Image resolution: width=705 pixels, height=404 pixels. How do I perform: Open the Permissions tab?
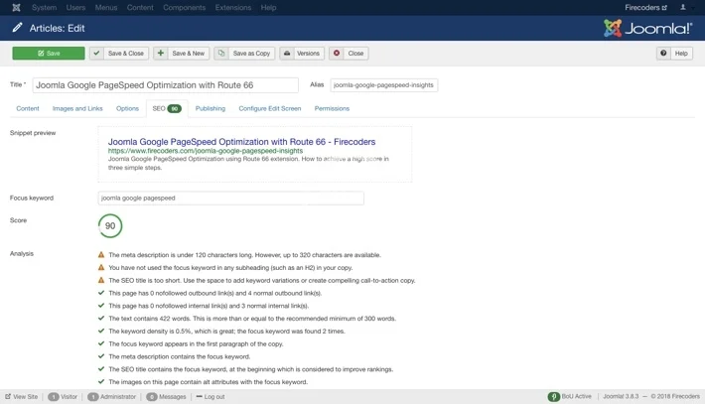coord(332,108)
